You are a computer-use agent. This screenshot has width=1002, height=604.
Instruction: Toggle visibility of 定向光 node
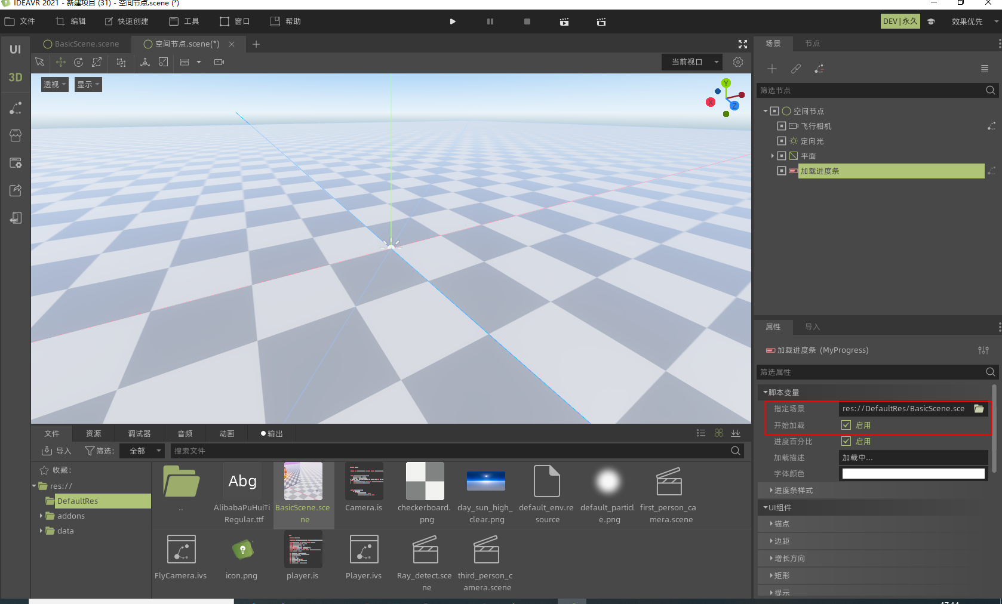[781, 141]
